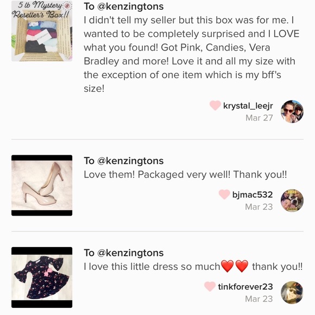Click the 'Love them! Packaged very well!' comment

pos(185,174)
